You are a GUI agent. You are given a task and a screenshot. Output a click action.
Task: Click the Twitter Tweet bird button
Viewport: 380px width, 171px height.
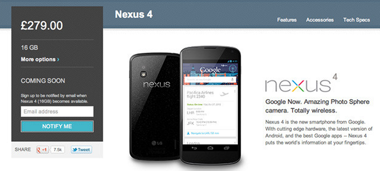coord(81,150)
